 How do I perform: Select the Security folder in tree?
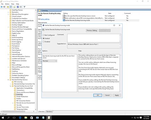pos(19,105)
